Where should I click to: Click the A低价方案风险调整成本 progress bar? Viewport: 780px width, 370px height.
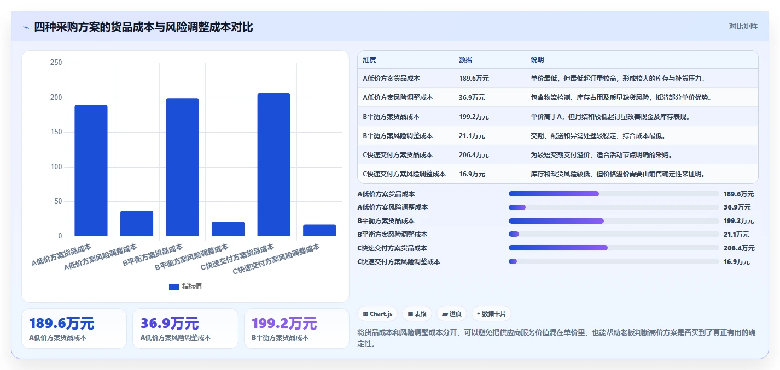pos(614,207)
